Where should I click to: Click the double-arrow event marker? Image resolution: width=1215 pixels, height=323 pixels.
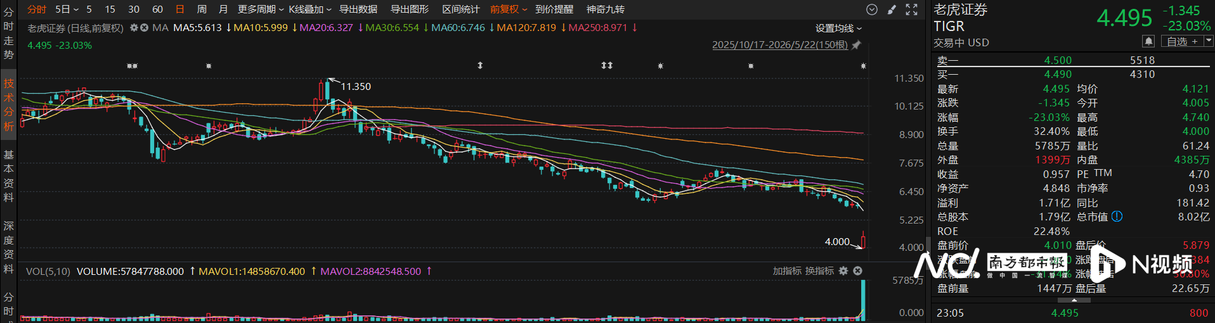point(607,65)
